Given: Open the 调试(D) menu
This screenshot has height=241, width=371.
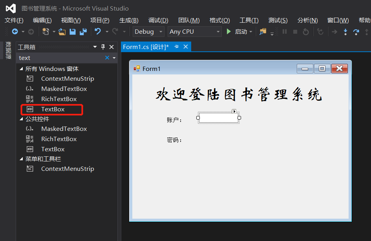Looking at the screenshot, I should pyautogui.click(x=158, y=20).
